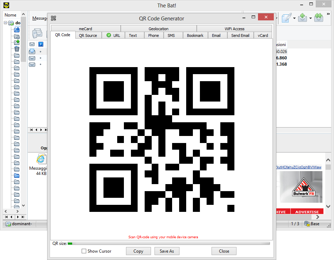Open the Internet Explorer attachment icon
This screenshot has width=334, height=260.
41,159
